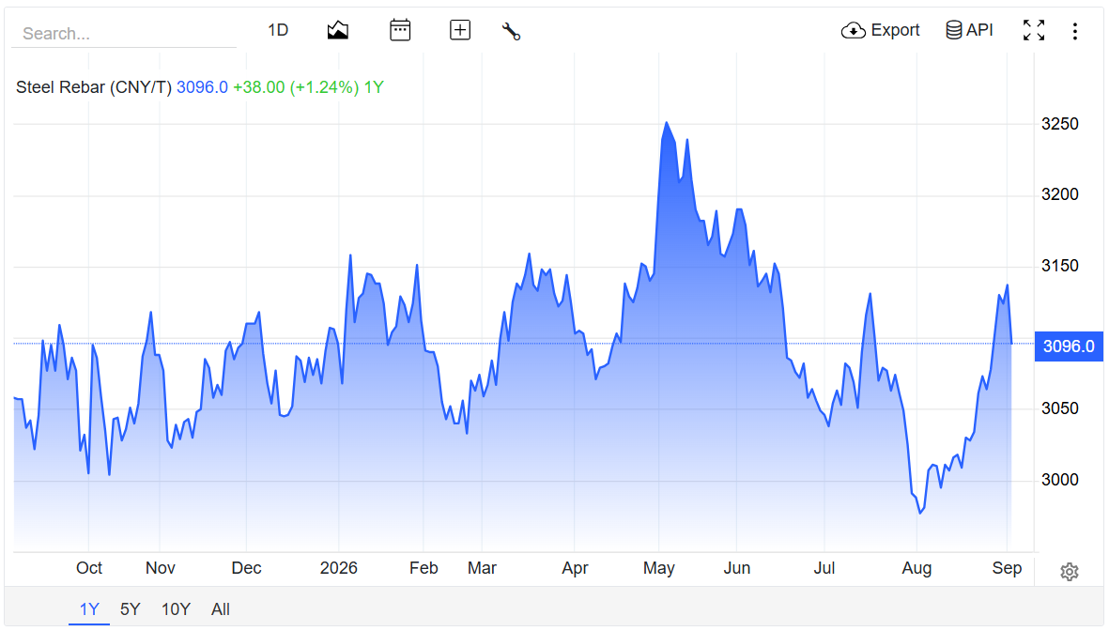The width and height of the screenshot is (1109, 631).
Task: Click the 3096.0 current price label
Action: click(1069, 346)
